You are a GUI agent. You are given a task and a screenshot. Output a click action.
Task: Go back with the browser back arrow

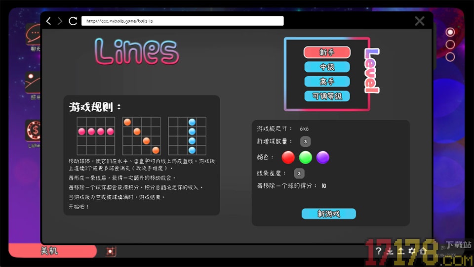coord(48,21)
